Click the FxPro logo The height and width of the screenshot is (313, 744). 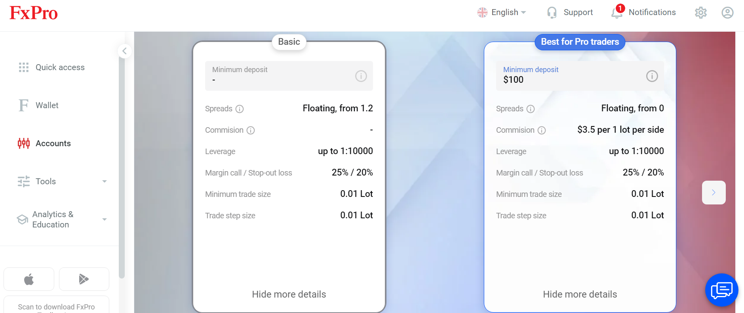coord(34,13)
